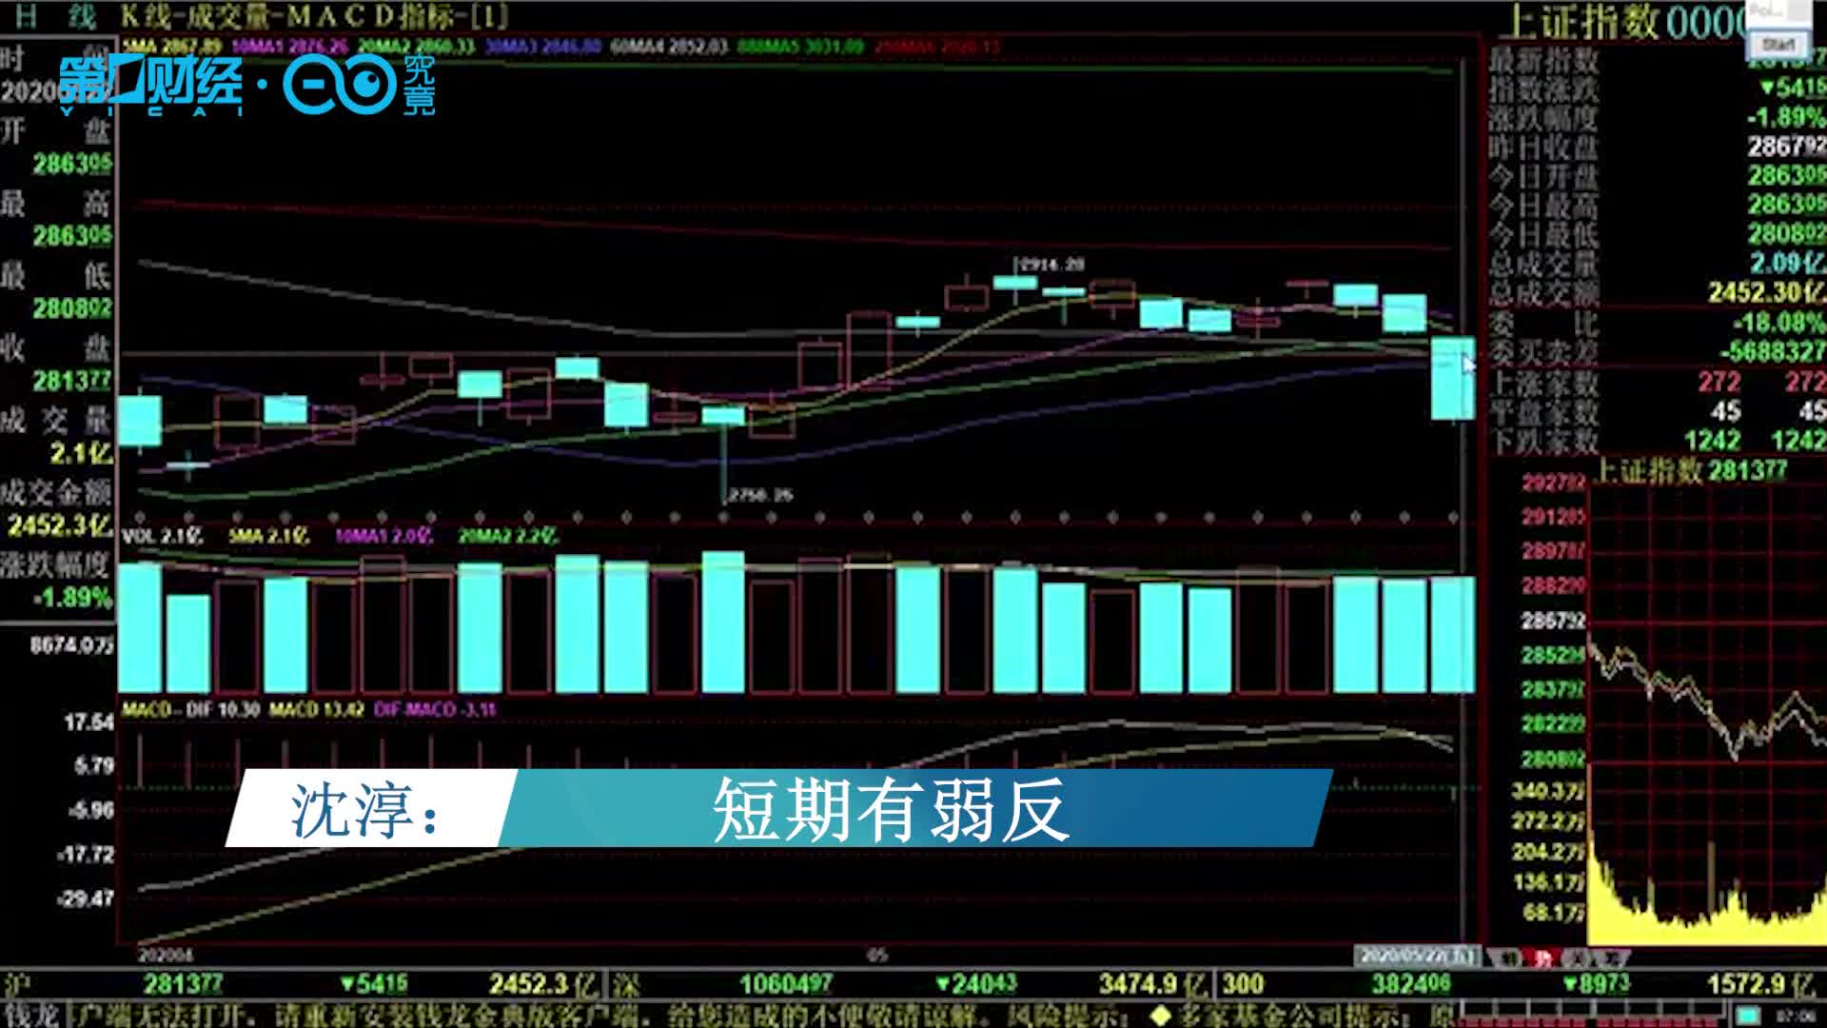The image size is (1827, 1028).
Task: Click the yellow diamond icon in the scrolling ticker
Action: (x=1159, y=1015)
